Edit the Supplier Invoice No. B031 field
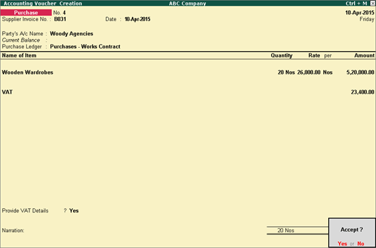The height and width of the screenshot is (248, 376). coord(60,19)
